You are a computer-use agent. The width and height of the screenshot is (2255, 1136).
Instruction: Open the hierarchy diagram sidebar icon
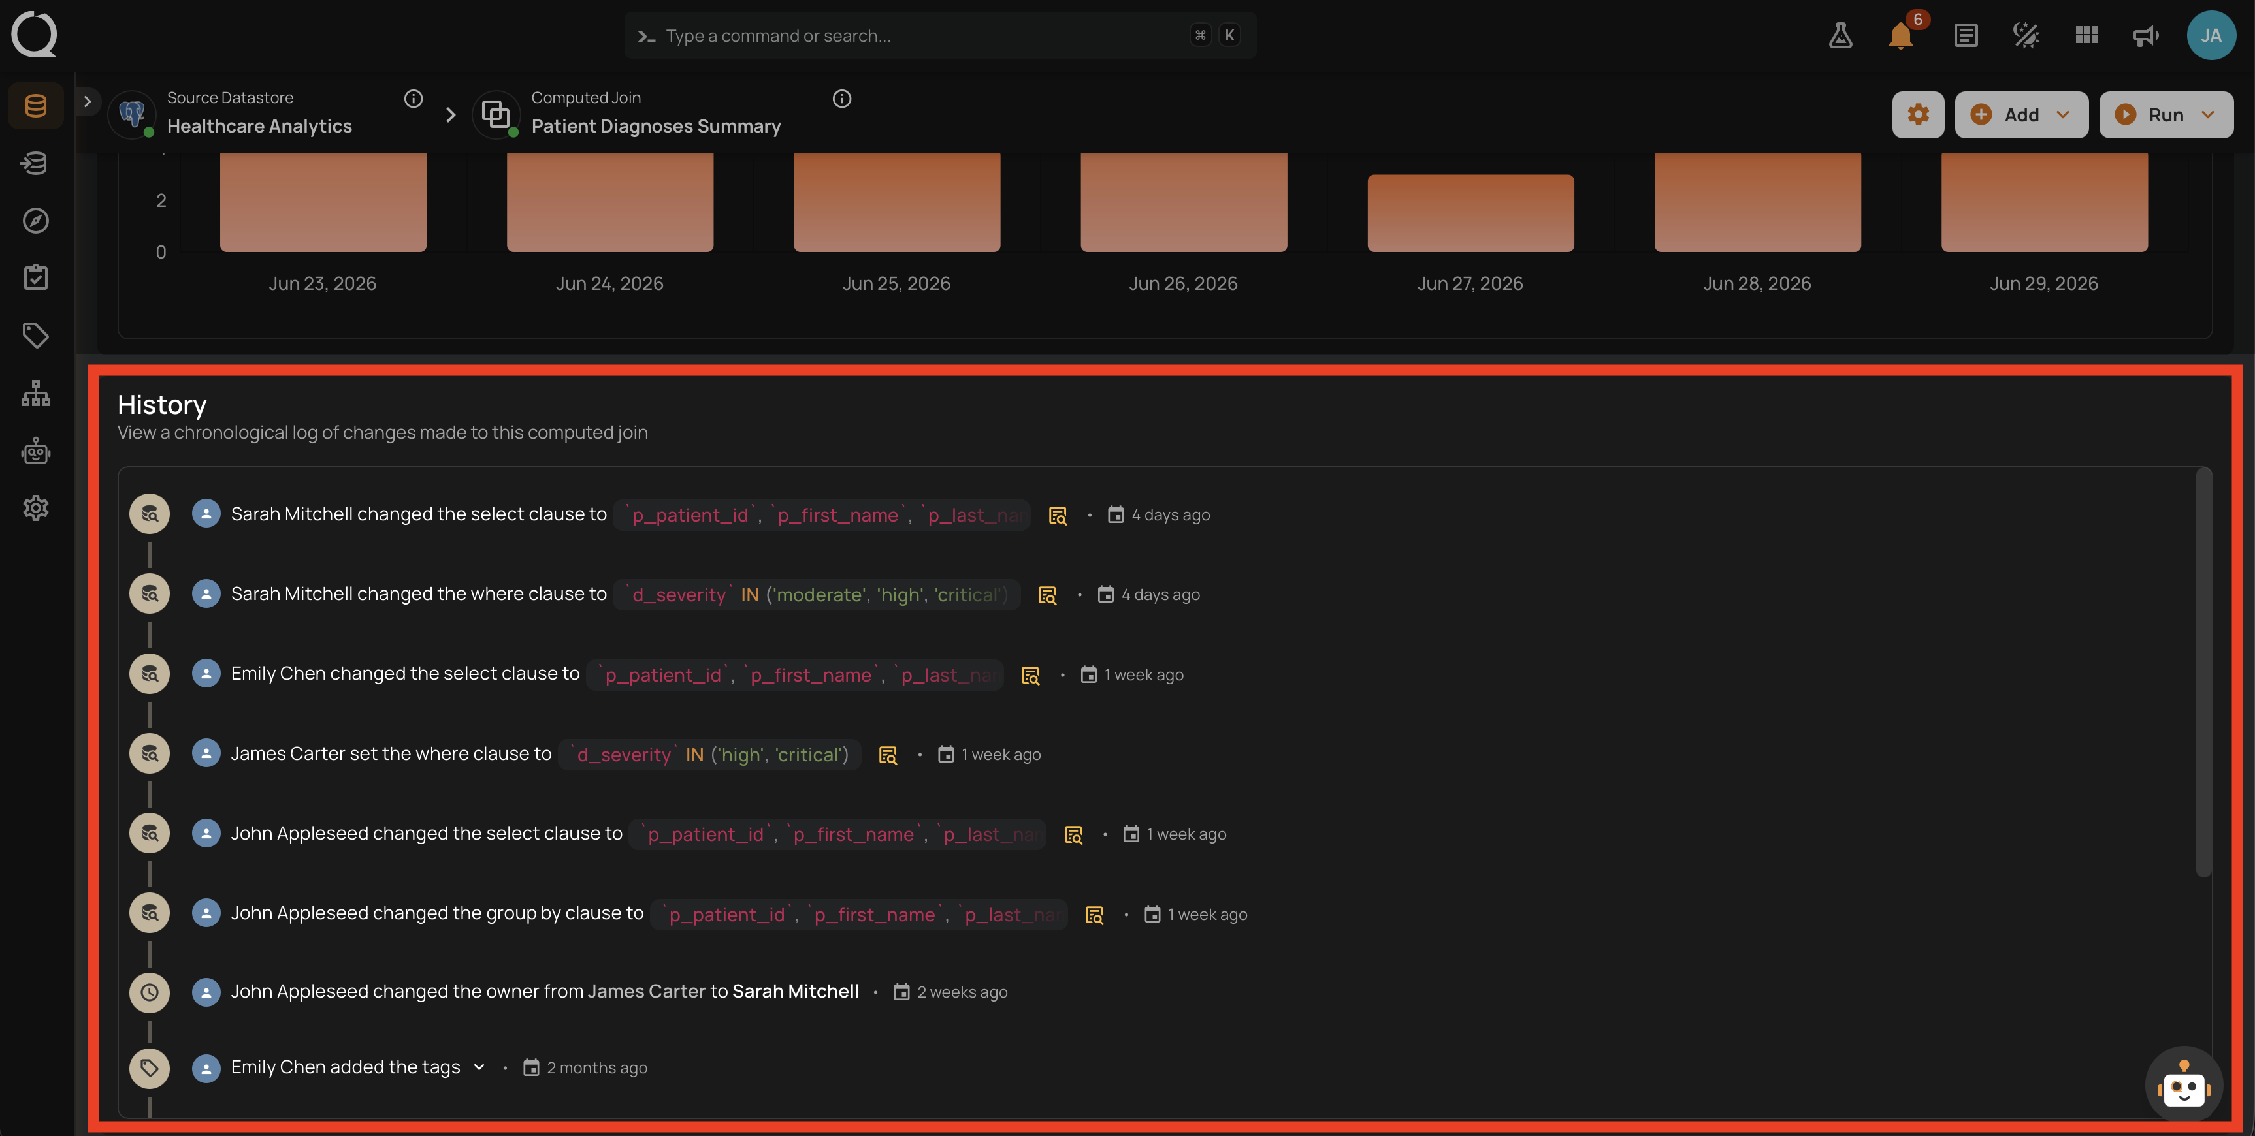click(36, 393)
